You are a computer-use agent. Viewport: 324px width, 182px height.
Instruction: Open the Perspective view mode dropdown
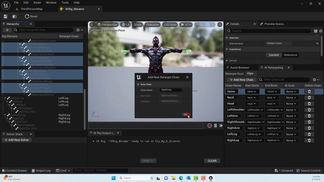click(107, 25)
